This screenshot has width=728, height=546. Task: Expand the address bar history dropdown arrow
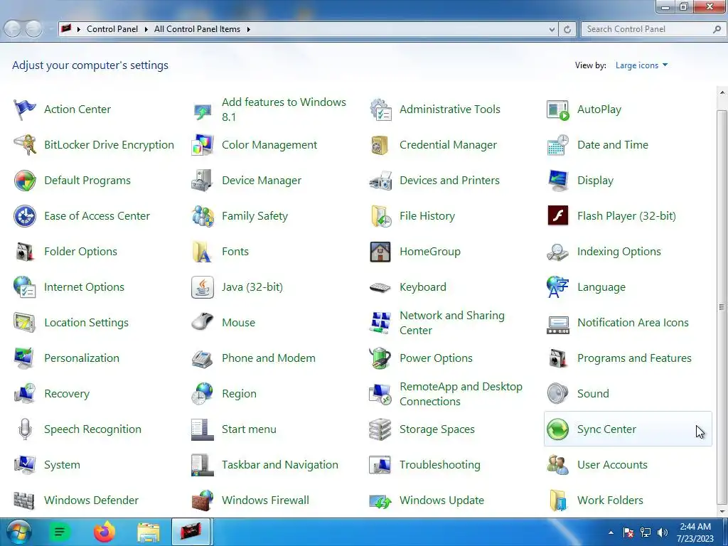click(552, 29)
